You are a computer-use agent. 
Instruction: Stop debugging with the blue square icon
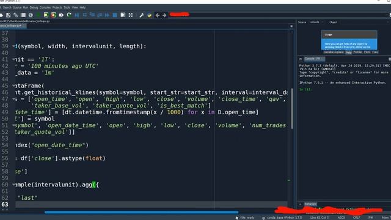pyautogui.click(x=115, y=15)
